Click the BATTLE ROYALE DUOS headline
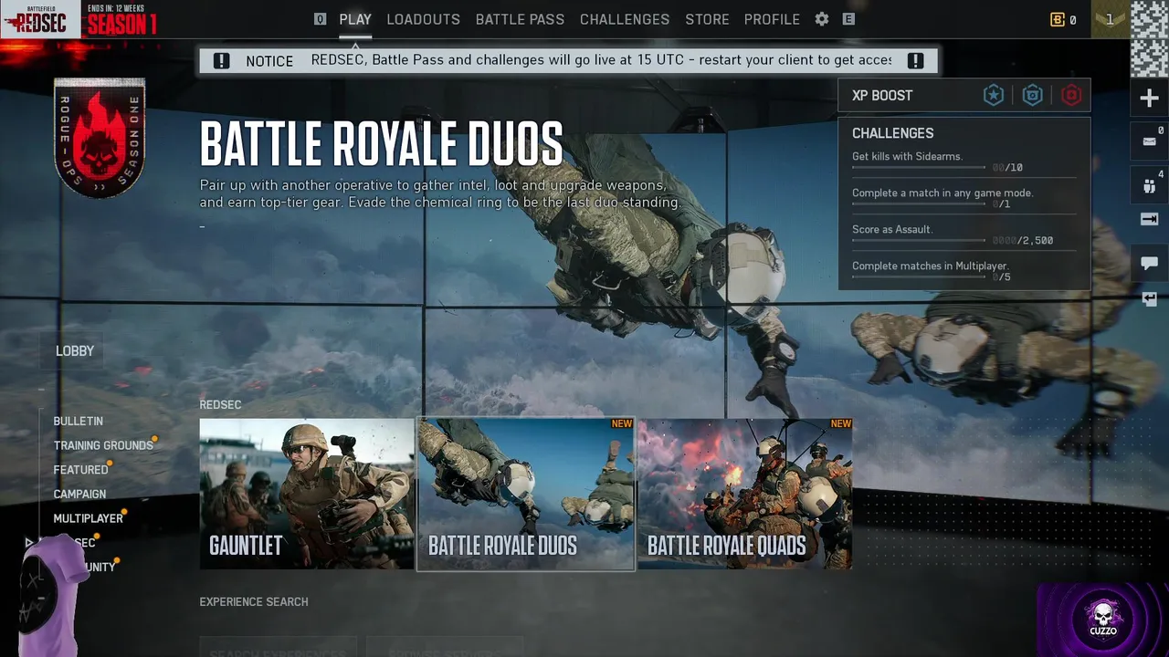1169x657 pixels. coord(382,144)
